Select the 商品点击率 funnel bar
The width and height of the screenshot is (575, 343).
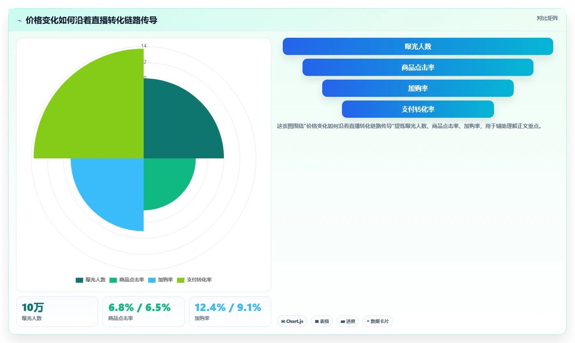coord(418,67)
